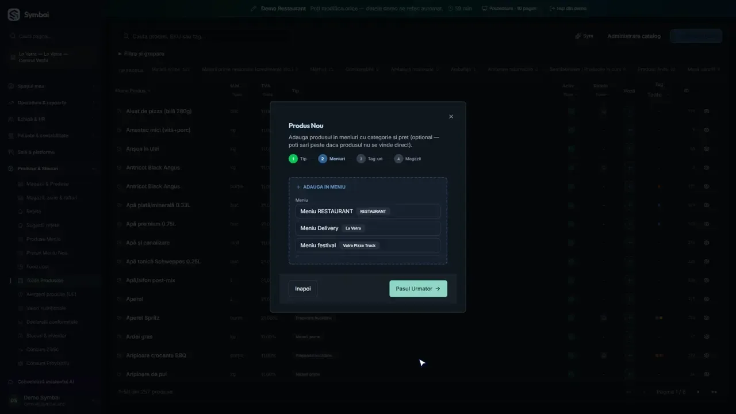736x414 pixels.
Task: Click eye icon for Amestec mici row
Action: point(706,130)
